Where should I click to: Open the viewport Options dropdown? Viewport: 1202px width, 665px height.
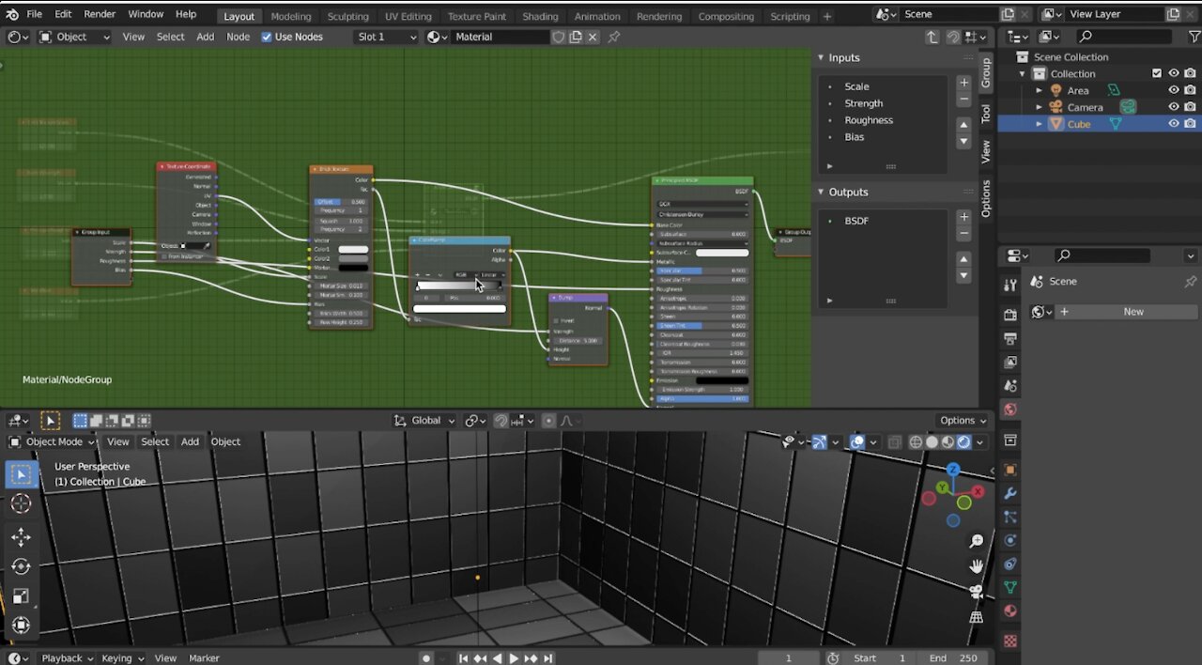pyautogui.click(x=963, y=421)
